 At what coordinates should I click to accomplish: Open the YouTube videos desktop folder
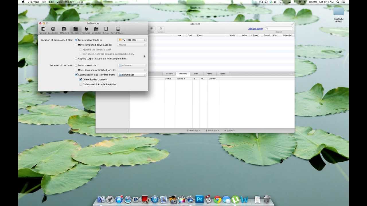(339, 15)
